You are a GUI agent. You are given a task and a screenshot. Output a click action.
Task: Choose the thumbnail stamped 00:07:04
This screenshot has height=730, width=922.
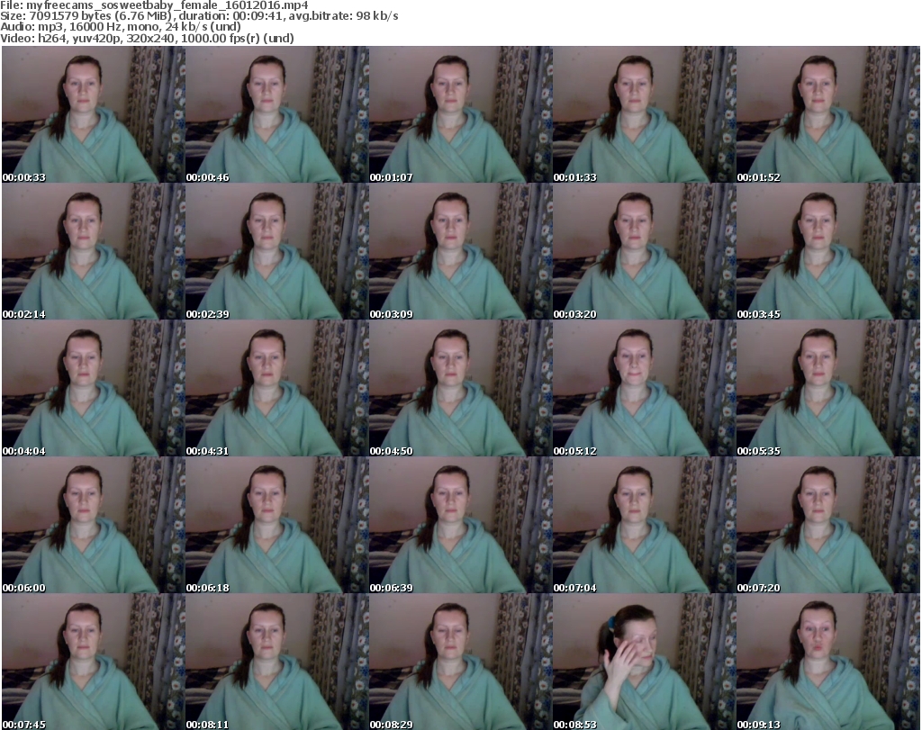645,525
